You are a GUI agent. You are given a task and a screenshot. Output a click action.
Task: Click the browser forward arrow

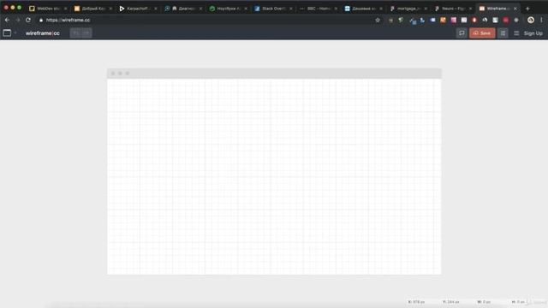[17, 21]
